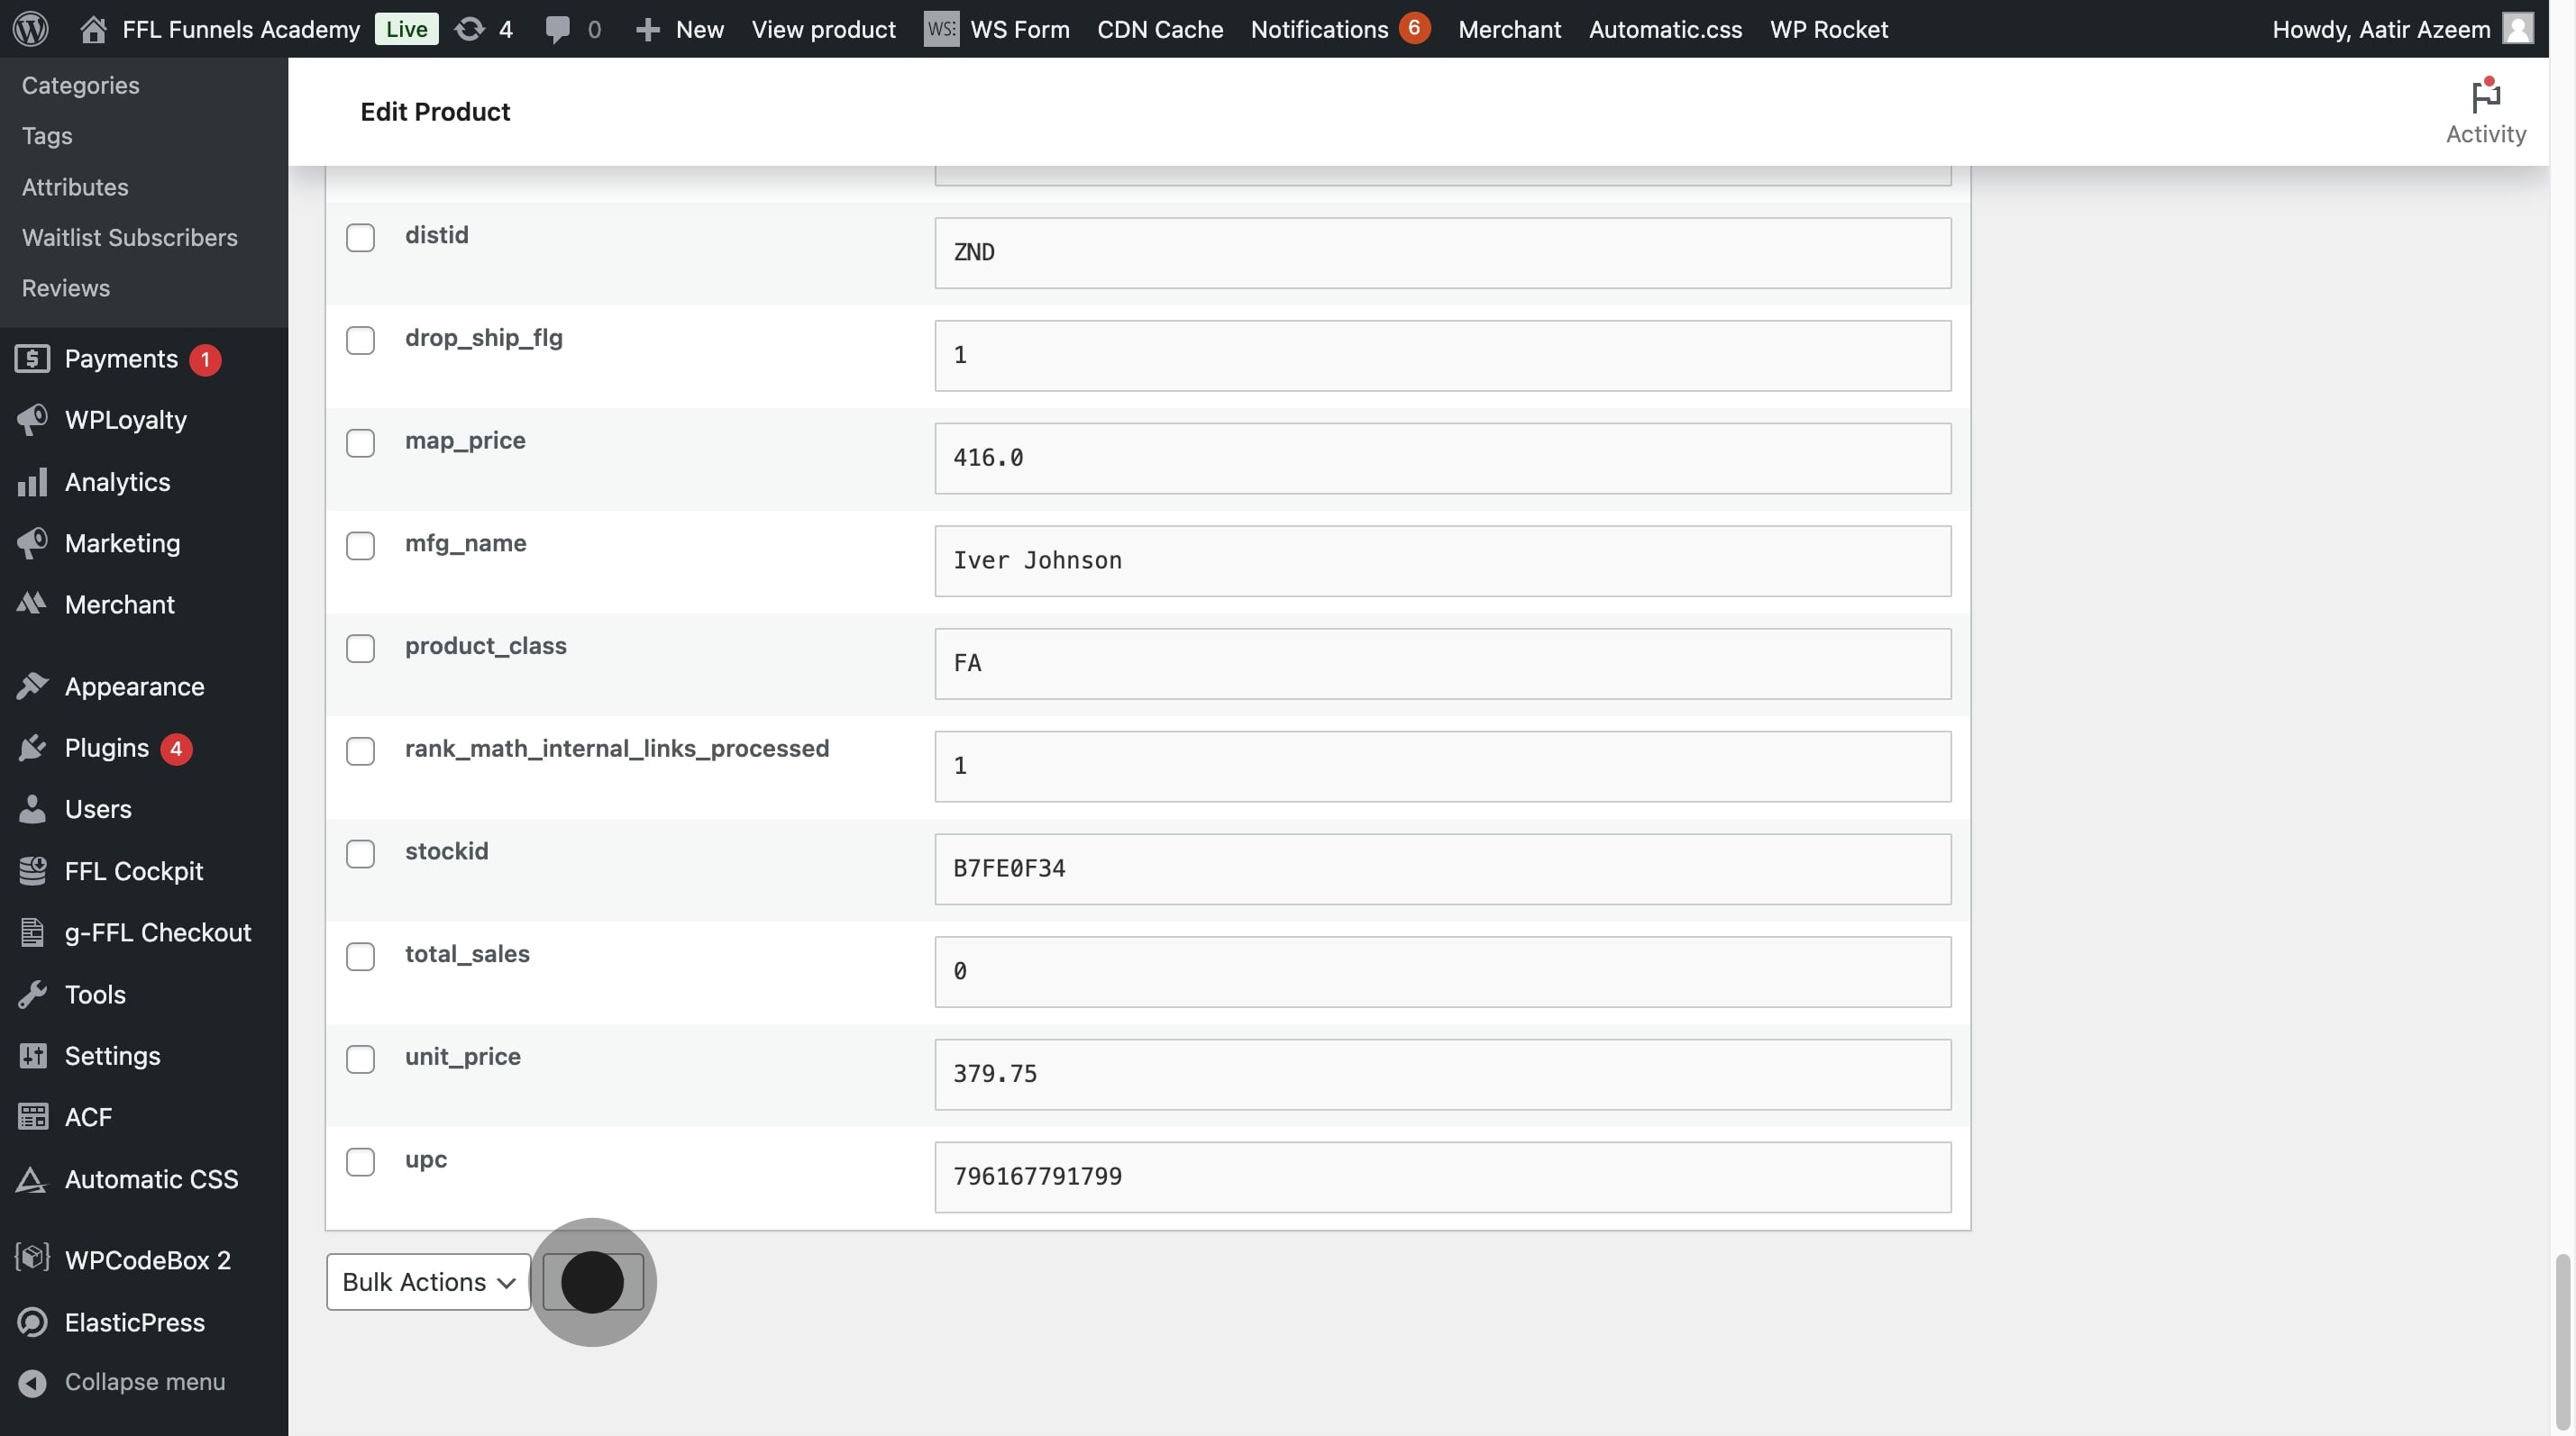This screenshot has width=2576, height=1436.
Task: Click the upc field 796167791799
Action: click(1442, 1177)
